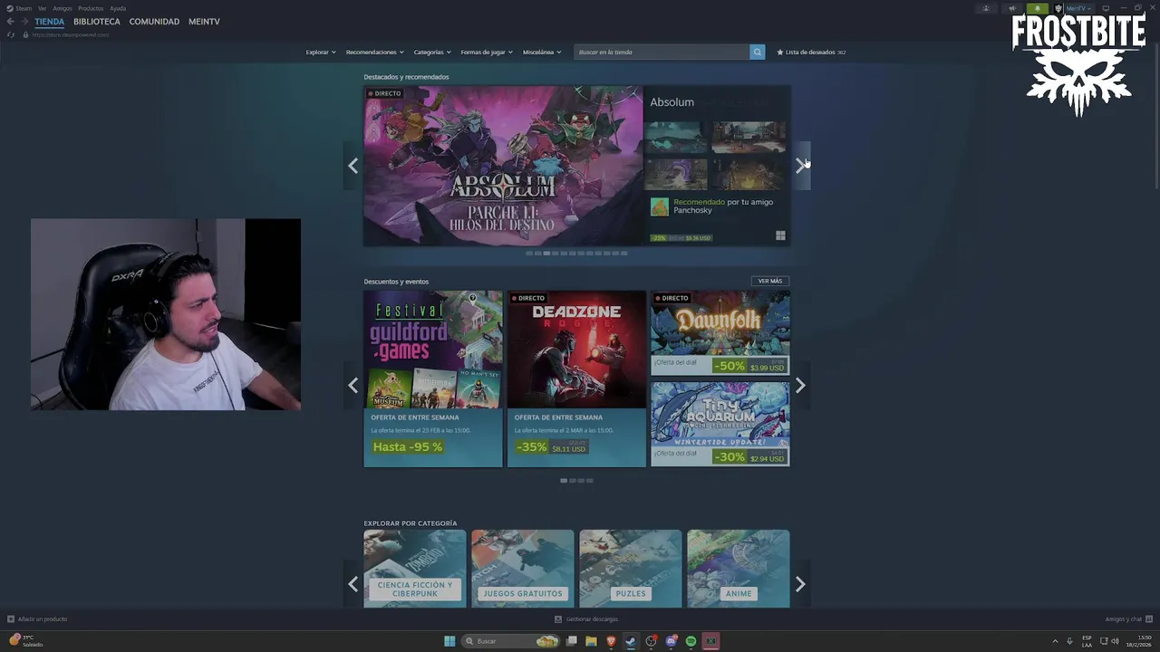Reload the store page
Screen dimensions: 1160x652
10,34
